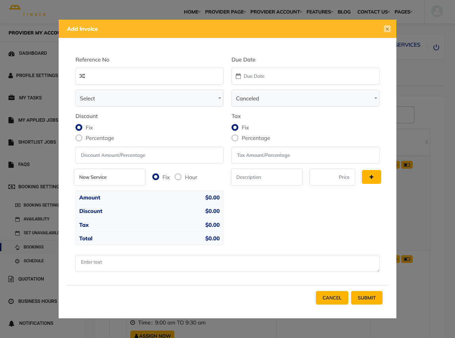This screenshot has width=455, height=338.
Task: Open the Features menu in navbar
Action: (x=319, y=12)
